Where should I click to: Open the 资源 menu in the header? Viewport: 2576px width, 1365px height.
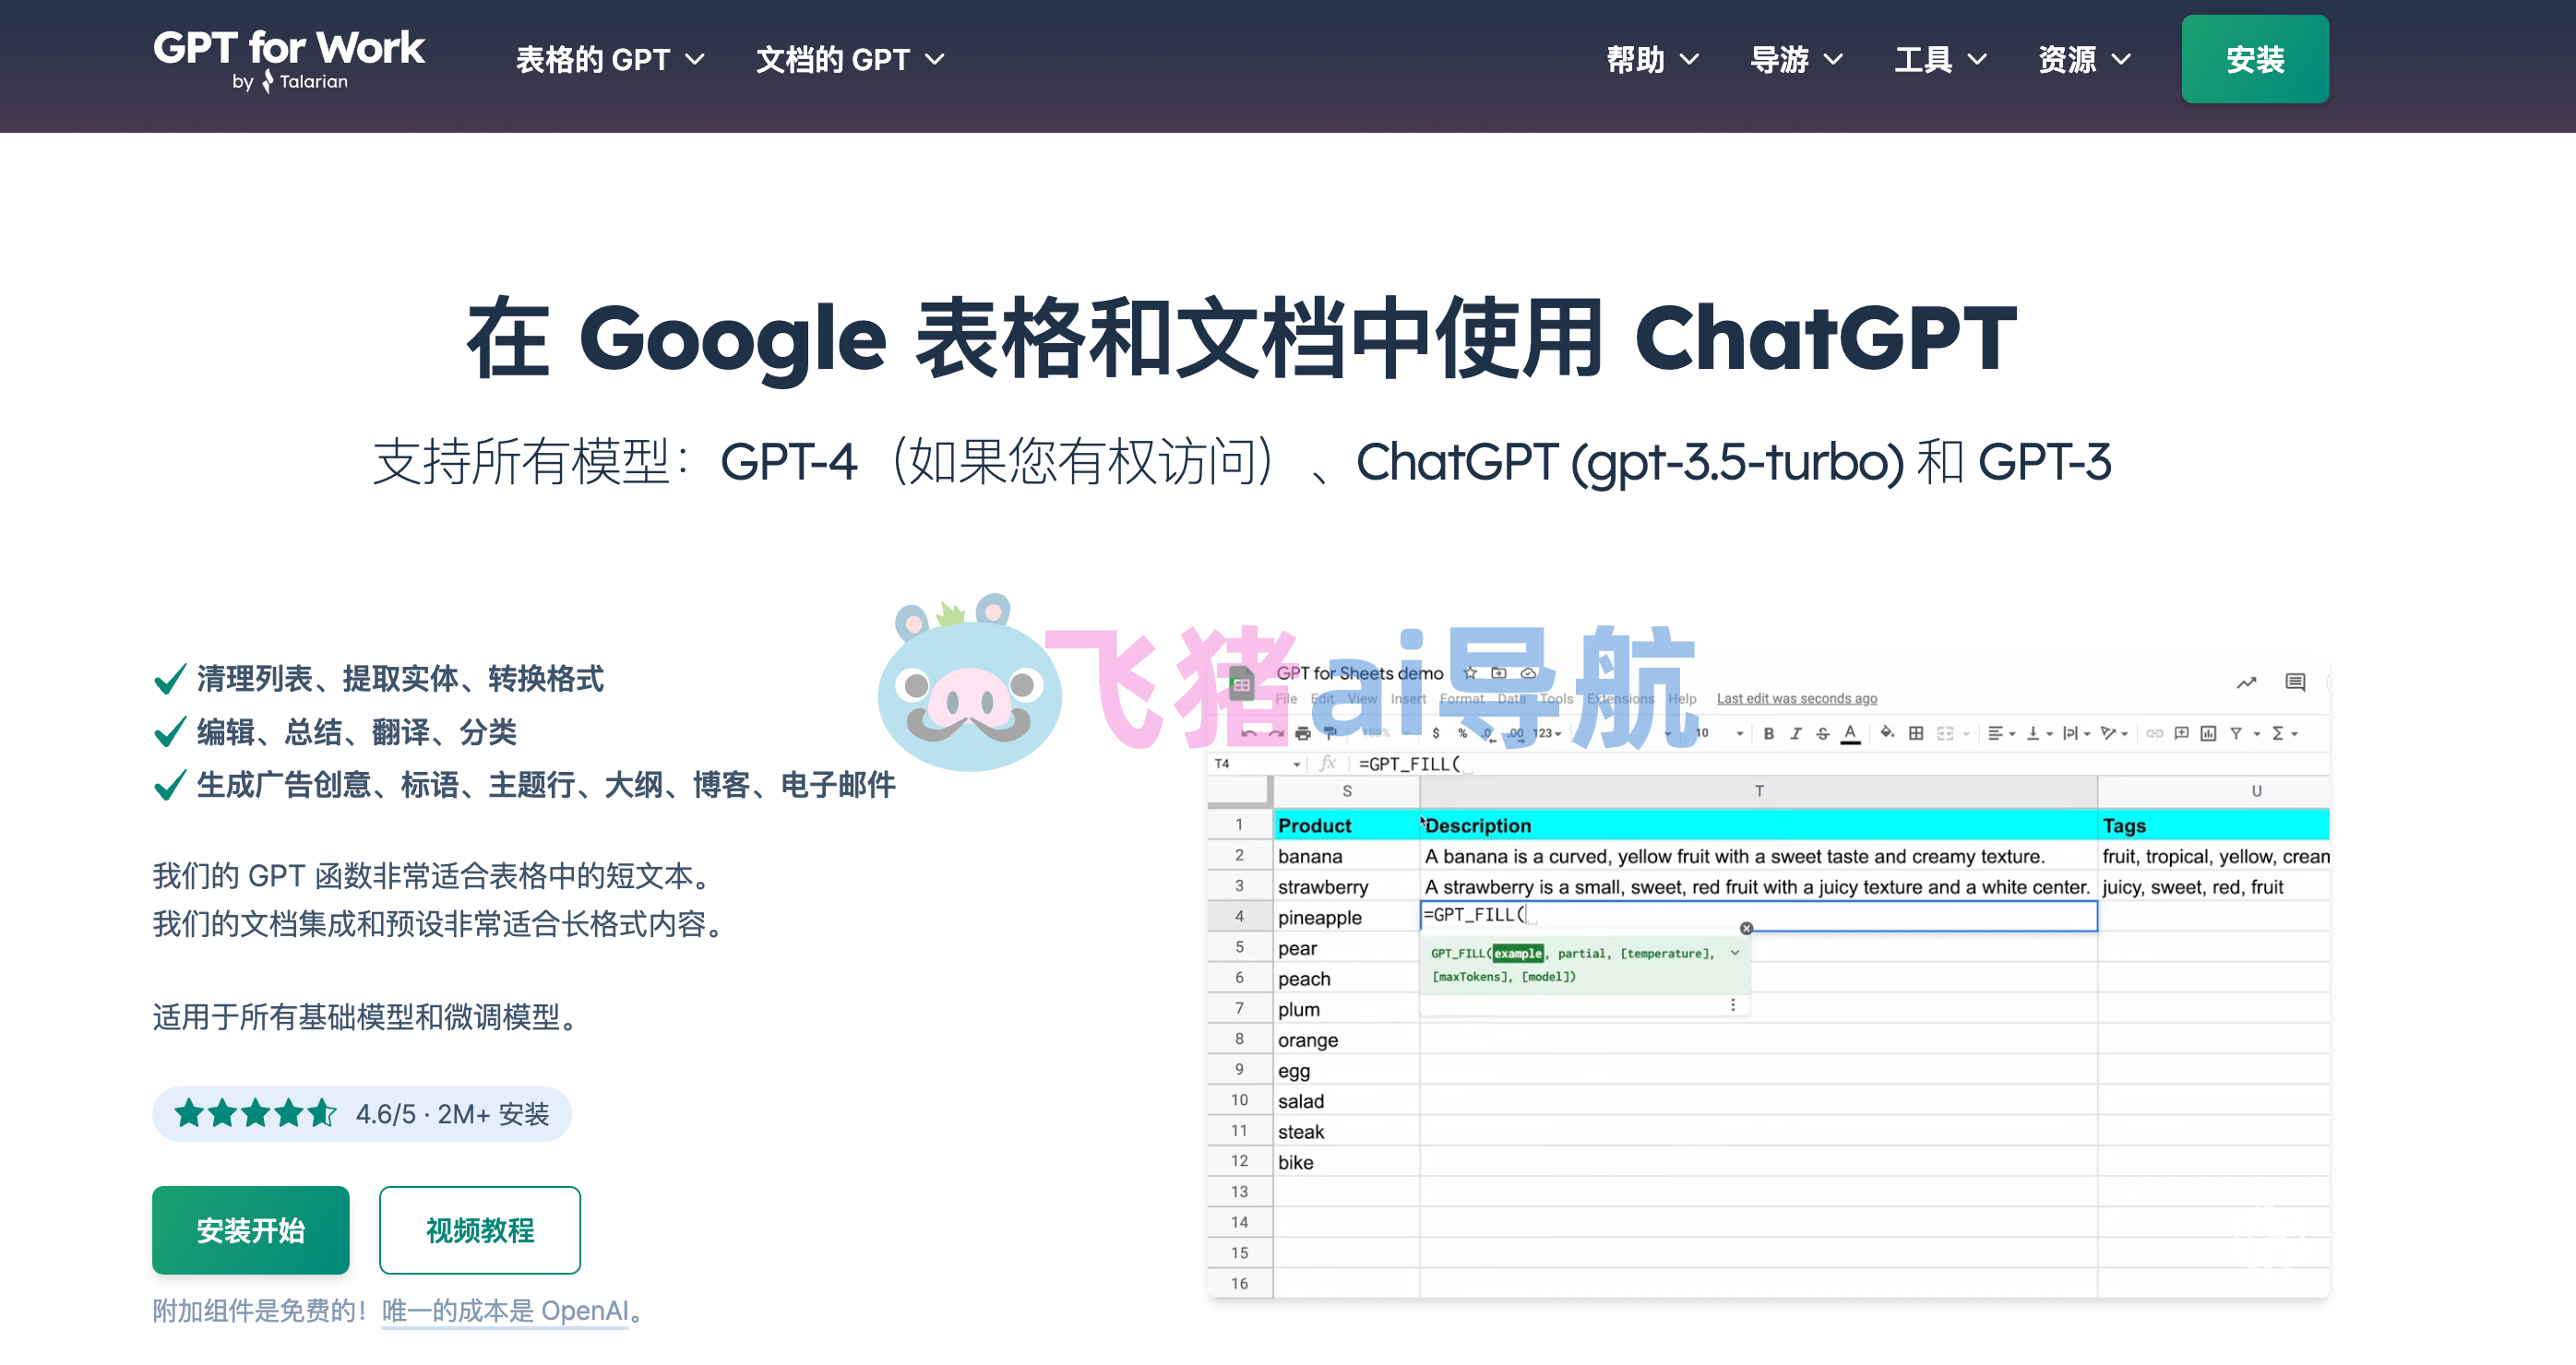[2084, 60]
